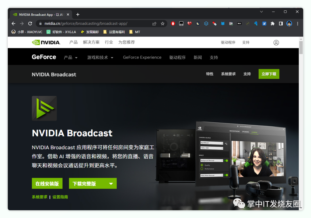Open the 这里有福利 bookmark folder
Image resolution: width=311 pixels, height=218 pixels.
pos(114,32)
